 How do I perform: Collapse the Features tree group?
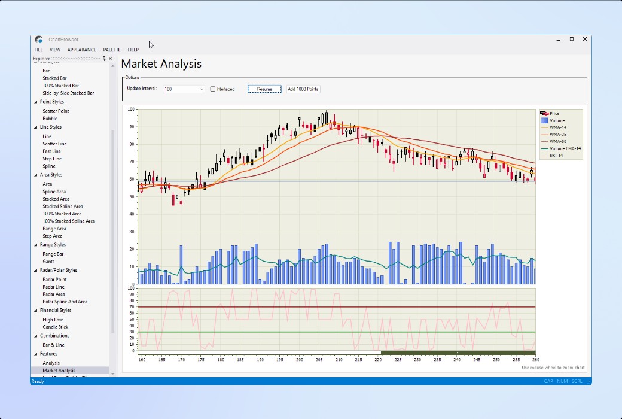click(36, 354)
